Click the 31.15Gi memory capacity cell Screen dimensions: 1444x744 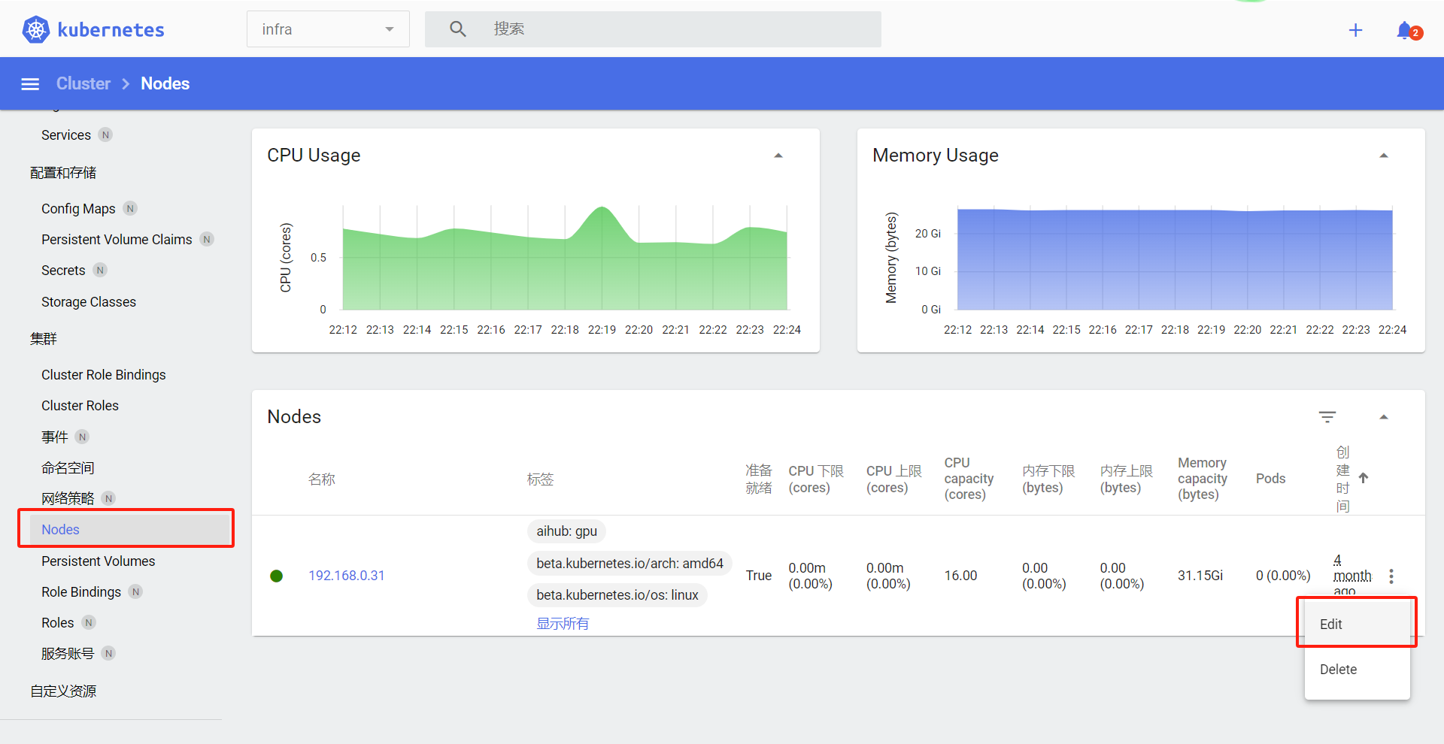pos(1200,576)
